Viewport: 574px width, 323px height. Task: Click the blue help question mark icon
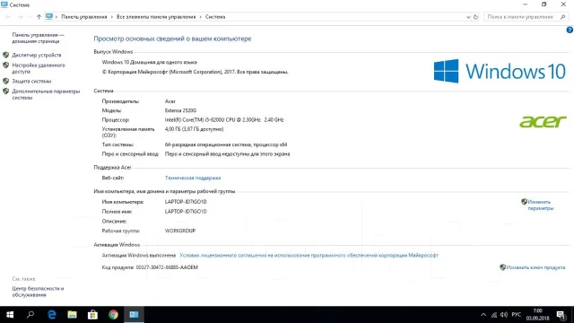coord(570,30)
